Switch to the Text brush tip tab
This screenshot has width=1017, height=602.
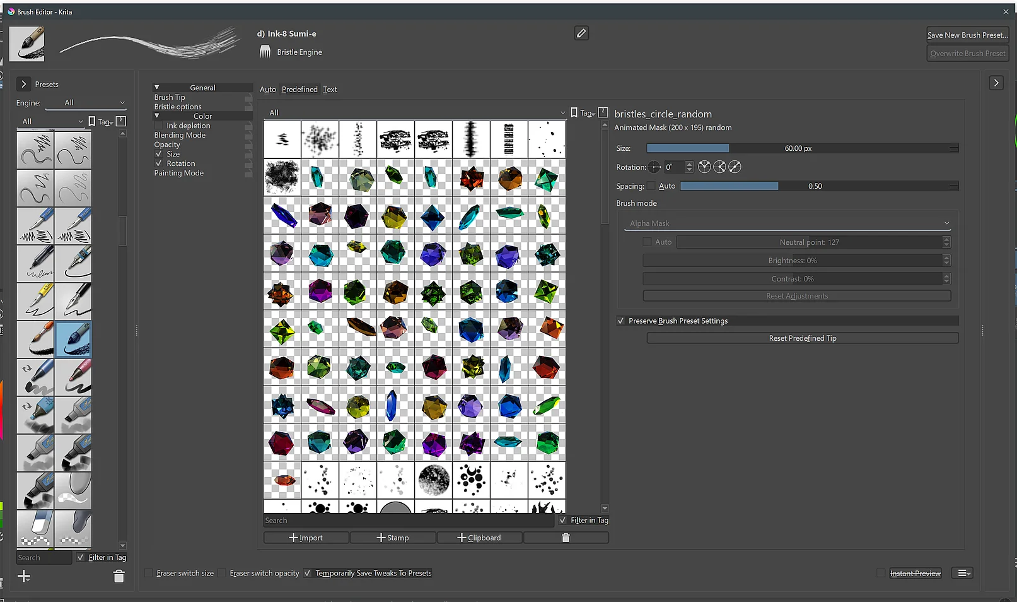330,90
